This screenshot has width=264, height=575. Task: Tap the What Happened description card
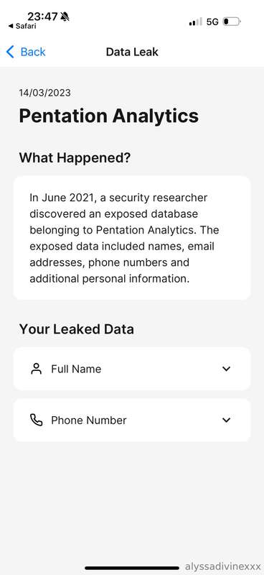click(132, 238)
